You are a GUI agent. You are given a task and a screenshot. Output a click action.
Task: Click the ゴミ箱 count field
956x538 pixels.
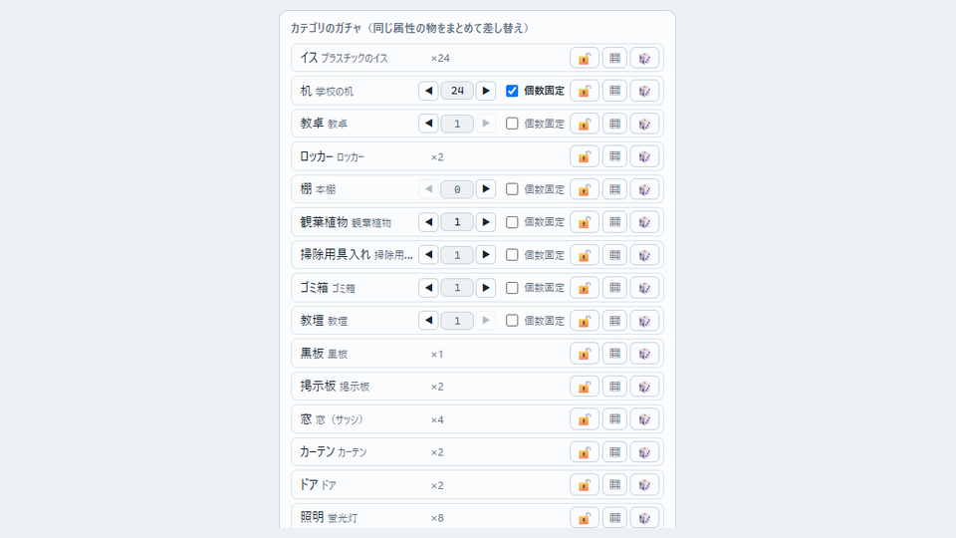click(457, 288)
